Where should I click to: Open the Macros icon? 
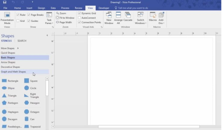[153, 15]
